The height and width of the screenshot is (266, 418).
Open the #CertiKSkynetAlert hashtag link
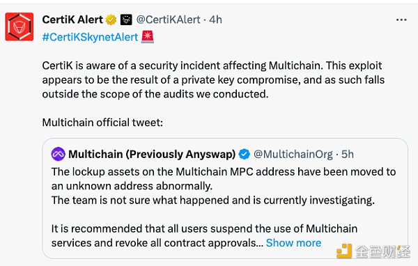pyautogui.click(x=90, y=37)
